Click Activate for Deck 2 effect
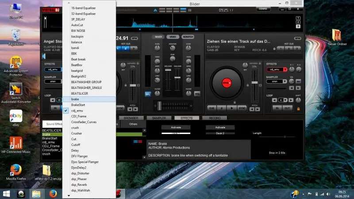Image resolution: width=354 pixels, height=199 pixels. [220, 127]
